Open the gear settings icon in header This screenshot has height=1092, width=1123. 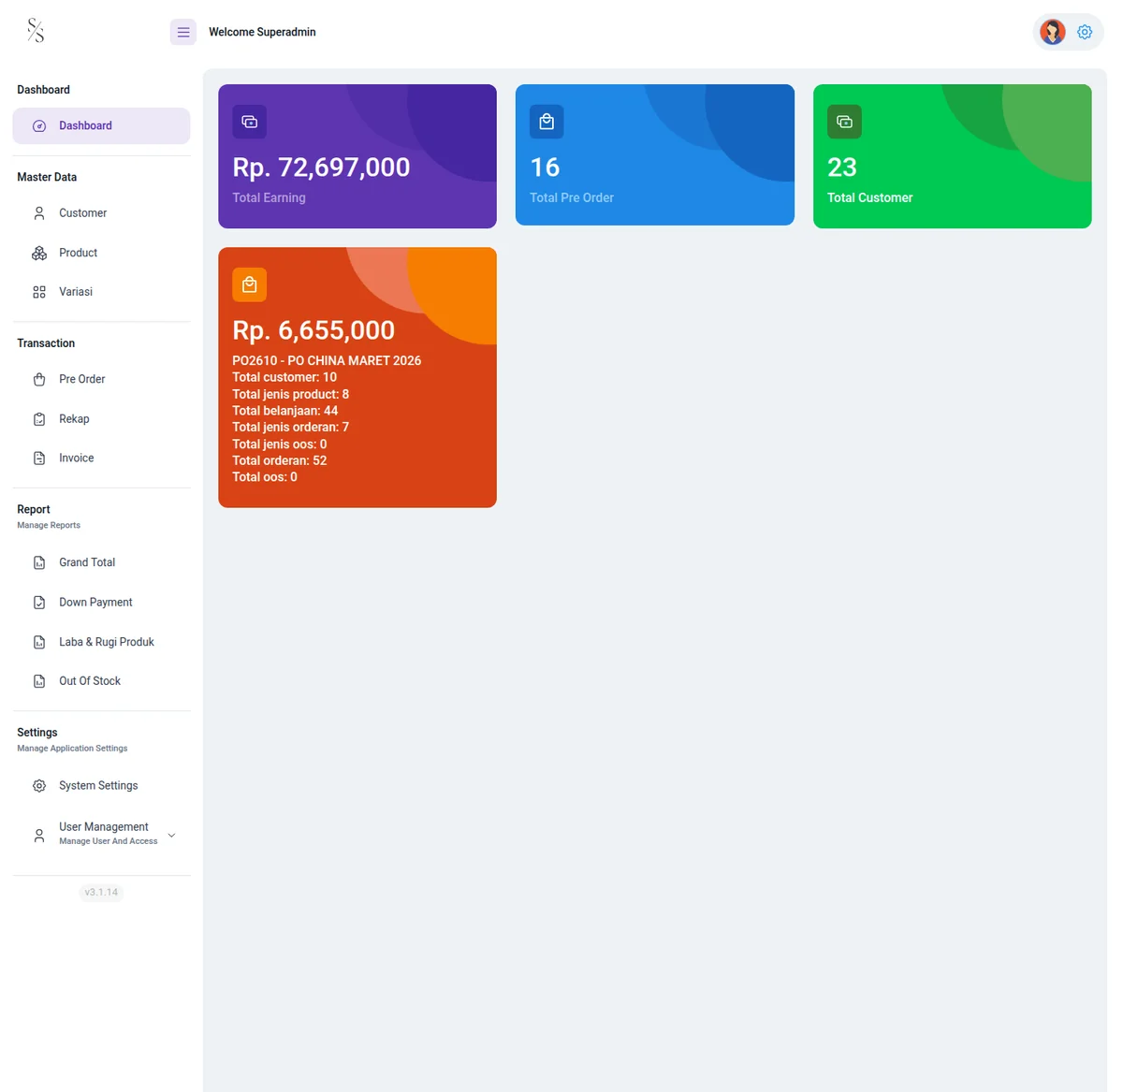point(1085,32)
